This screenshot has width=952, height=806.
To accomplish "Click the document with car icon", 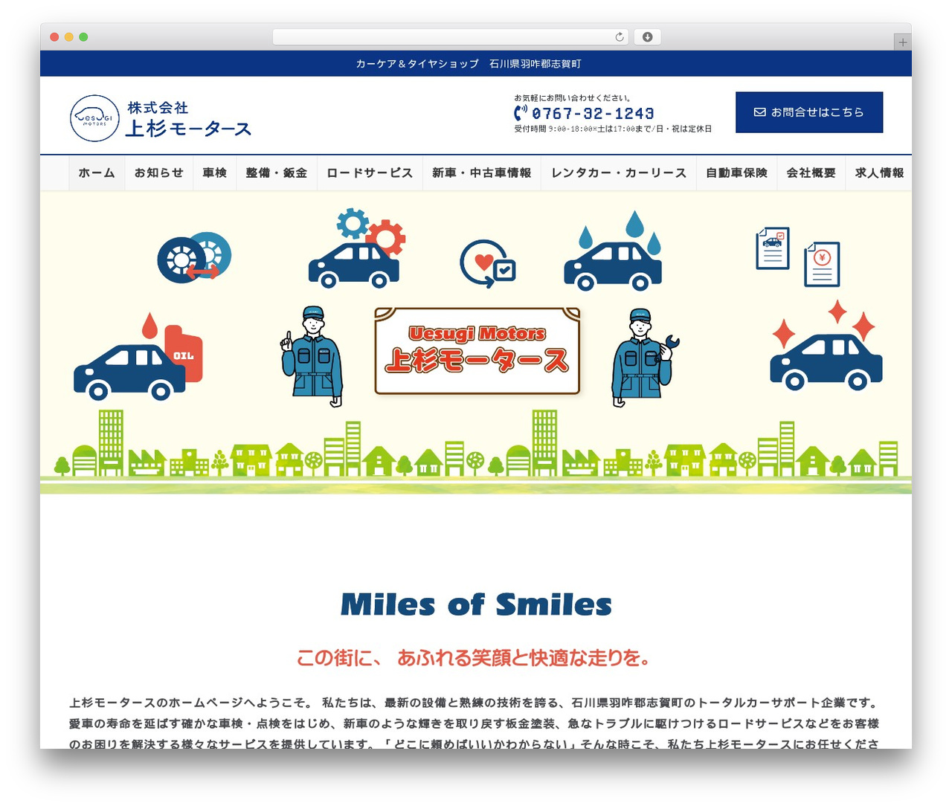I will (x=773, y=248).
